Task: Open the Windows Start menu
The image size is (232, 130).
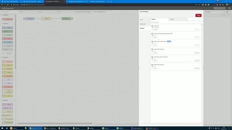Action: point(2,128)
